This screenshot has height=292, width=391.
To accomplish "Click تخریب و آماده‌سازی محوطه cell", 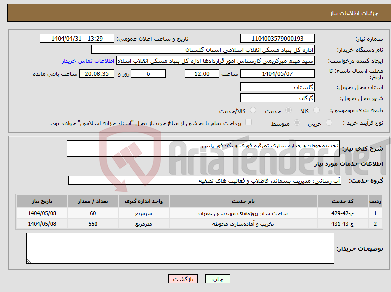I will point(243,224).
